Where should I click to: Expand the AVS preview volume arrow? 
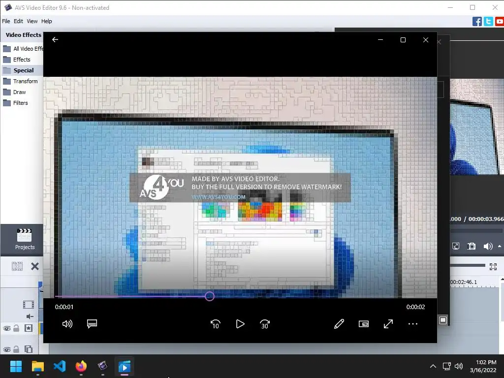click(x=500, y=246)
